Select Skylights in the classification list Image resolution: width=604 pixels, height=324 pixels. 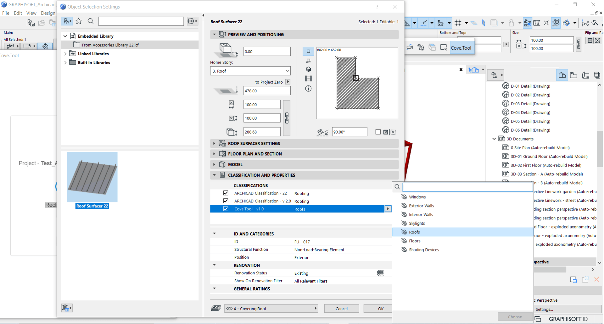463,223
